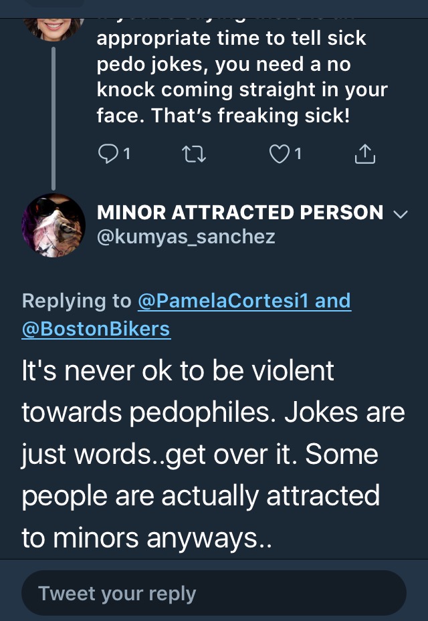Tap the @kumyas_sanchez handle
Image resolution: width=428 pixels, height=621 pixels.
186,237
